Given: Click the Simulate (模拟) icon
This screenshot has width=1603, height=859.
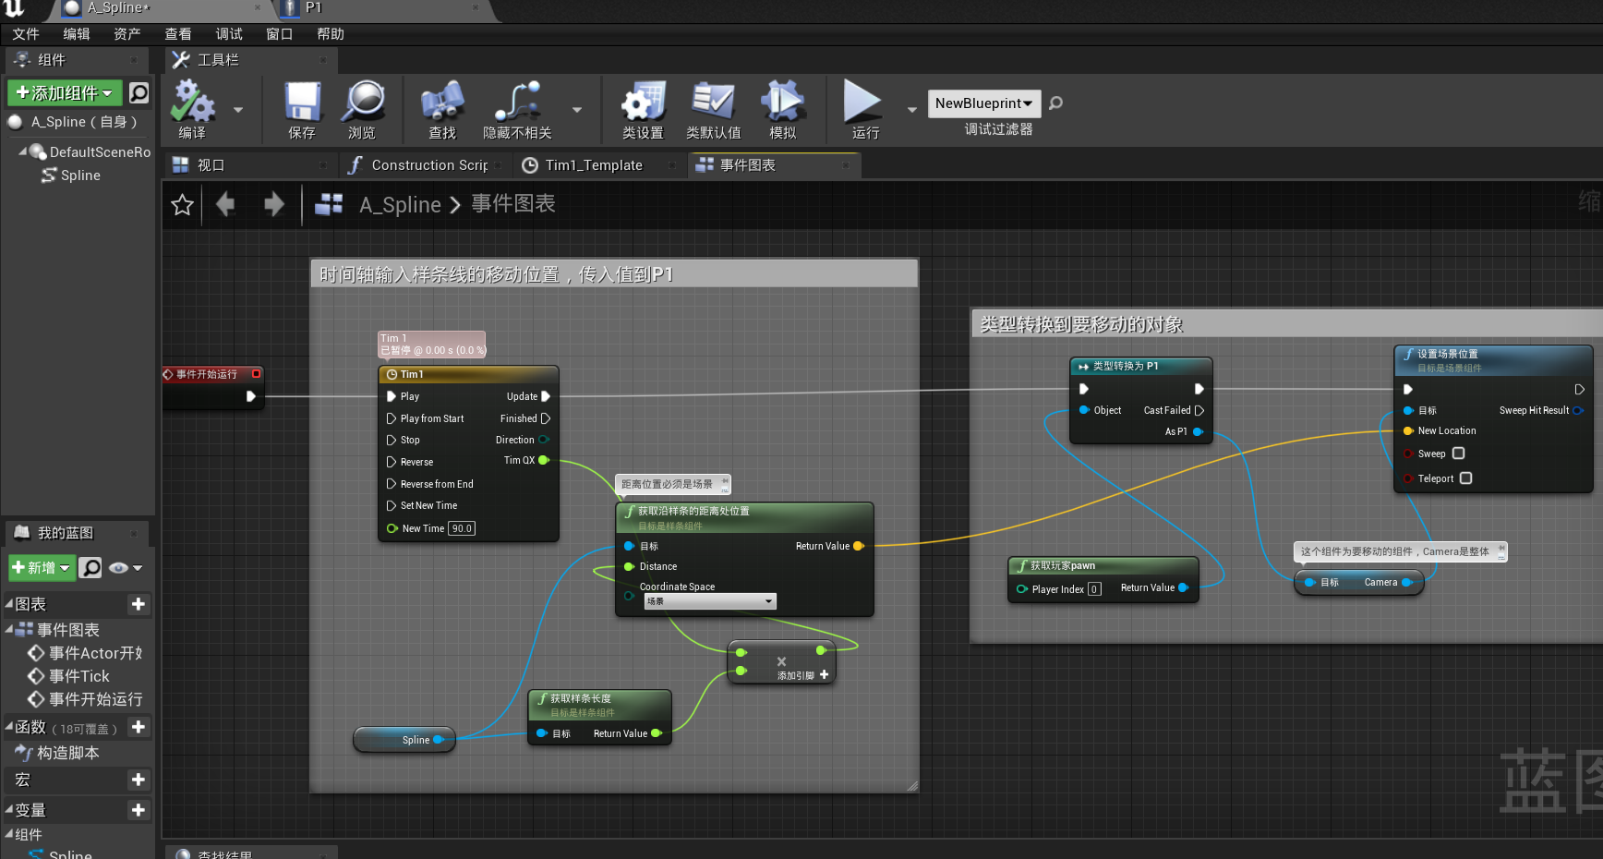Looking at the screenshot, I should coord(783,101).
